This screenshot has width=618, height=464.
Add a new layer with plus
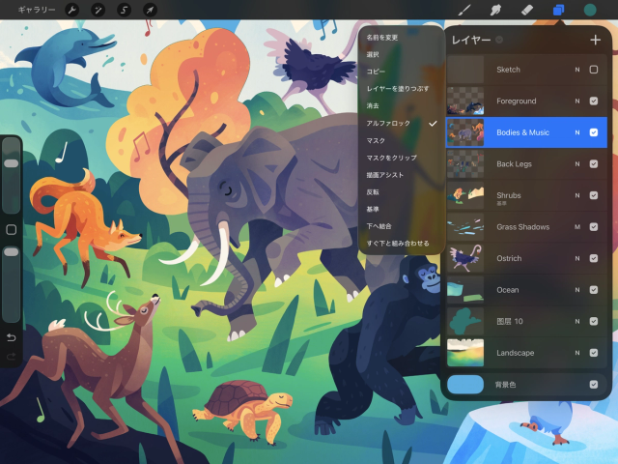pyautogui.click(x=595, y=40)
